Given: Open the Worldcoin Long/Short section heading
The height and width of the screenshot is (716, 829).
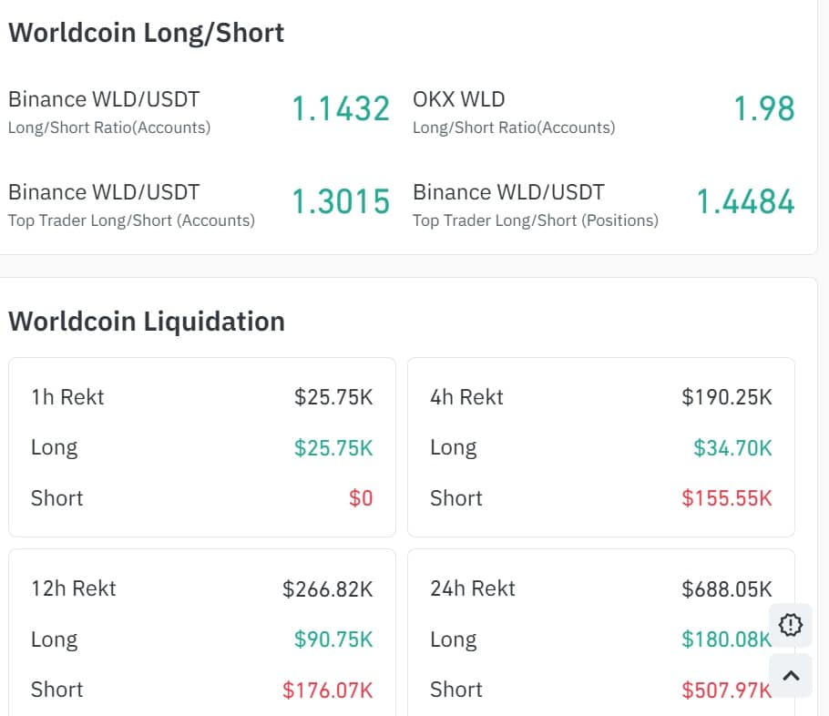Looking at the screenshot, I should coord(147,33).
